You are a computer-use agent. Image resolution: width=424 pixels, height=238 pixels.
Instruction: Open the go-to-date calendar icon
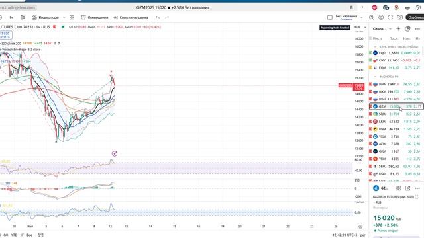point(40,235)
